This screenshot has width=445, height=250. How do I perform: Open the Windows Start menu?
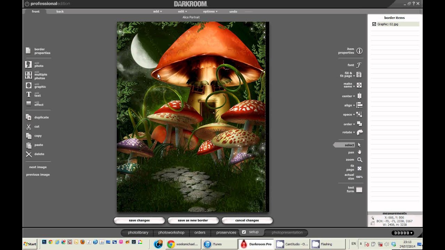tap(30, 244)
